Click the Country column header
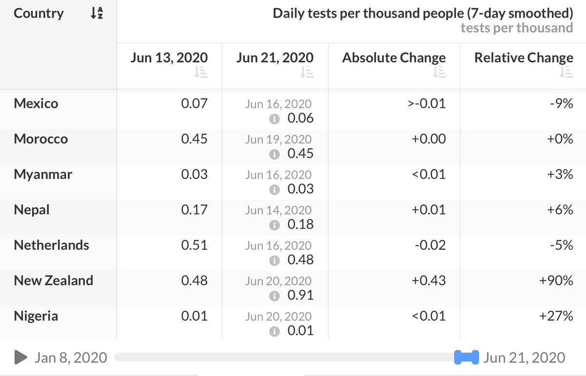Image resolution: width=586 pixels, height=376 pixels. [x=39, y=14]
